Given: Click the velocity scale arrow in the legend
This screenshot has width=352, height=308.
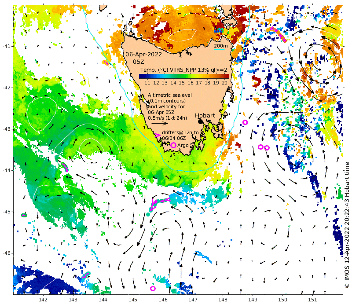Looking at the screenshot, I should coord(160,123).
